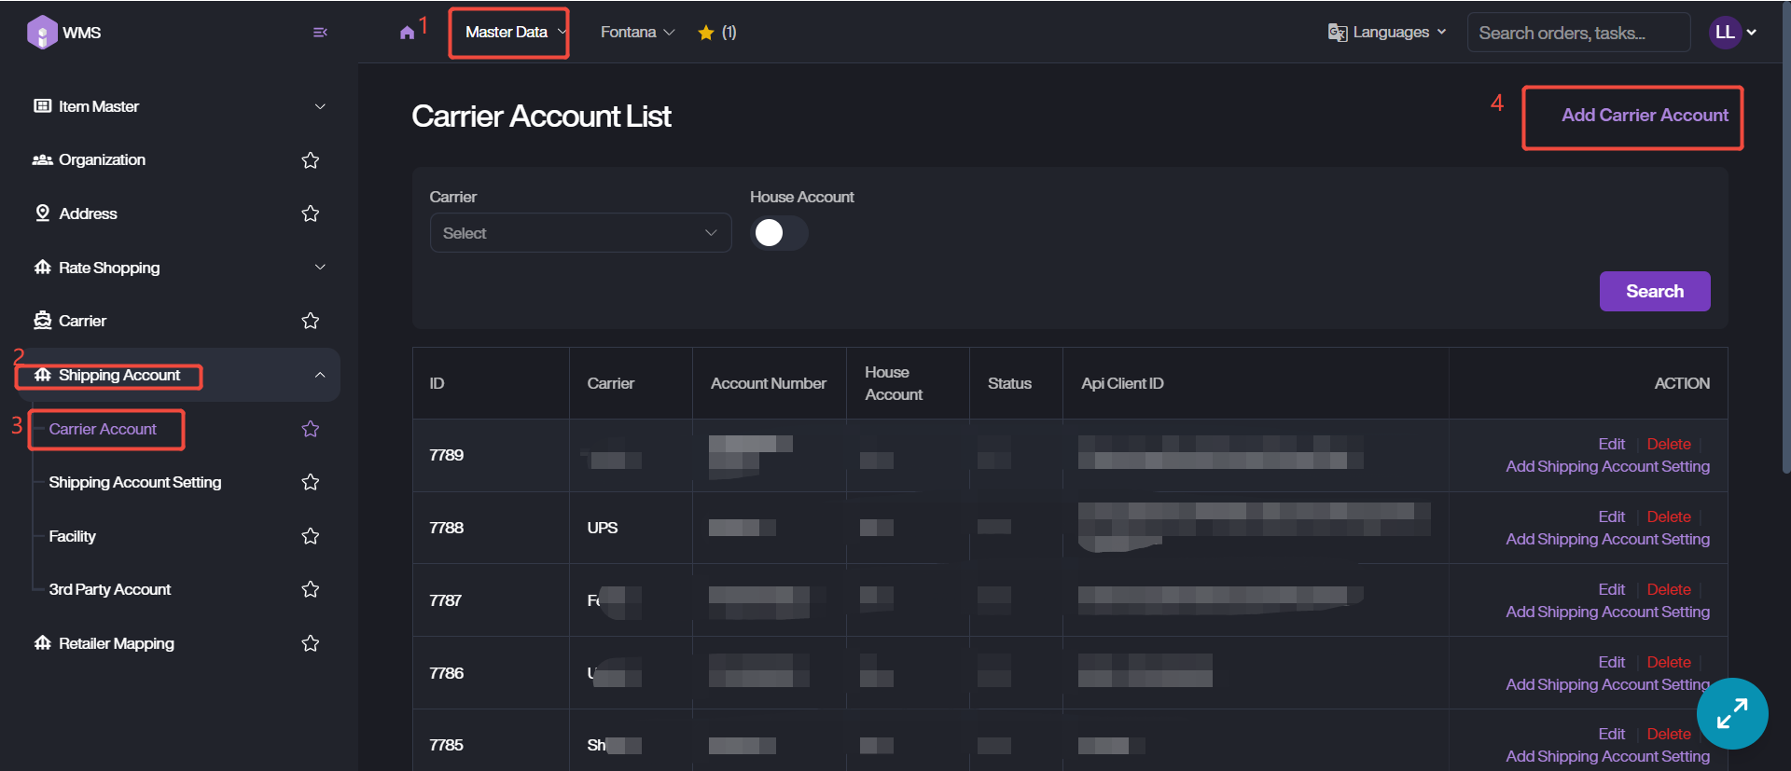The image size is (1791, 771).
Task: Open the Fontana facility dropdown
Action: pyautogui.click(x=637, y=33)
